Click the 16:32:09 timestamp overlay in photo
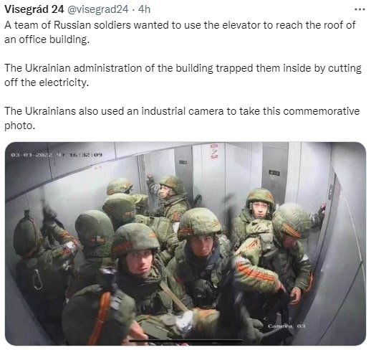371x350 pixels. click(x=86, y=155)
